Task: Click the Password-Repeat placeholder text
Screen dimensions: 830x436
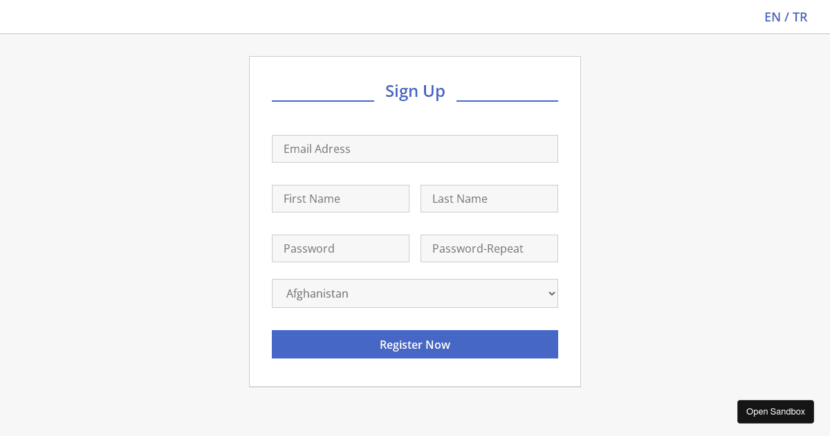Action: coord(478,248)
